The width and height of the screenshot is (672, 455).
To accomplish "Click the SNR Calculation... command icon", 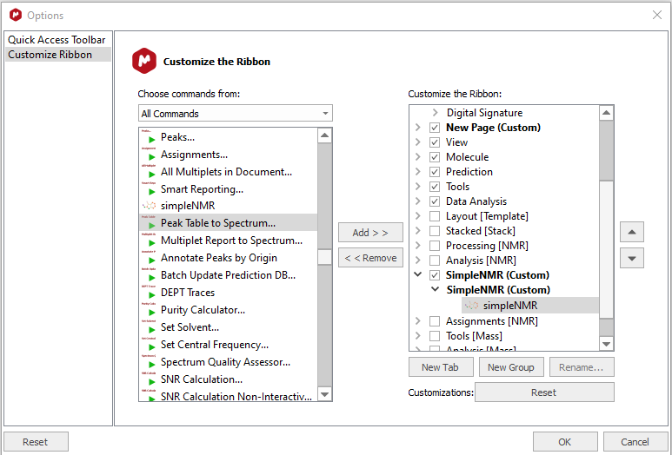I will pyautogui.click(x=149, y=379).
